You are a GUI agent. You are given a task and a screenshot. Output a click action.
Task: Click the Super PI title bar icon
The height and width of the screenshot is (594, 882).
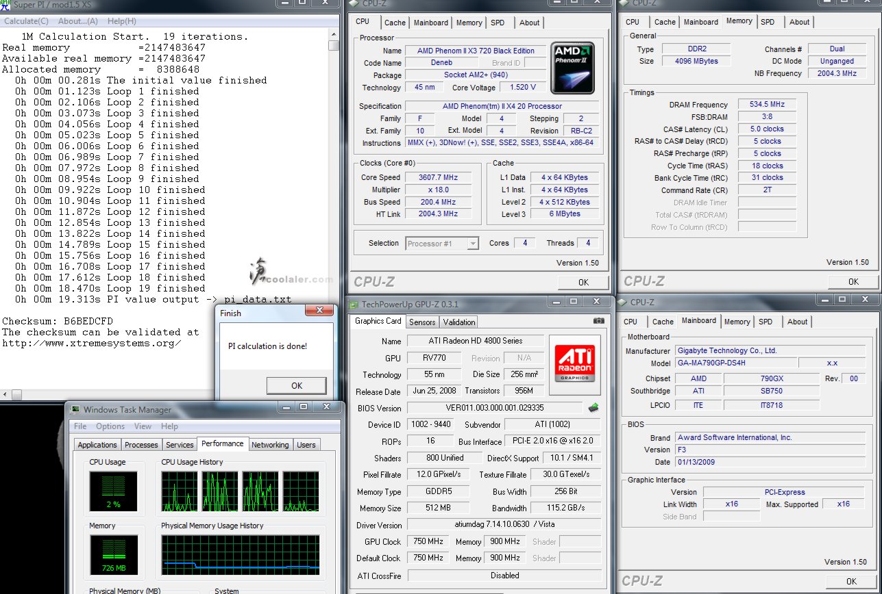[x=6, y=4]
